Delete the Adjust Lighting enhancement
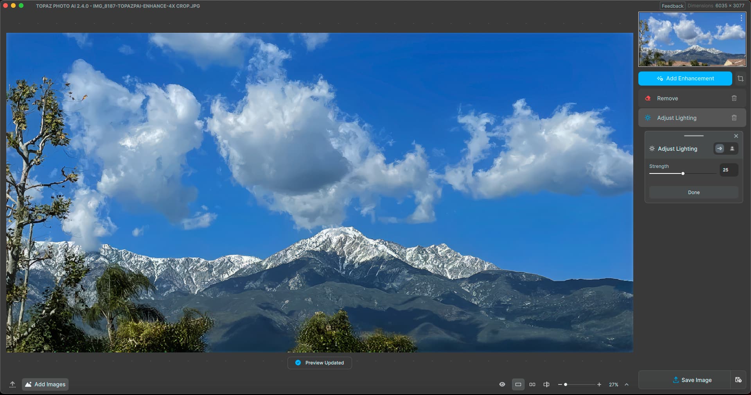Image resolution: width=751 pixels, height=395 pixels. 734,118
